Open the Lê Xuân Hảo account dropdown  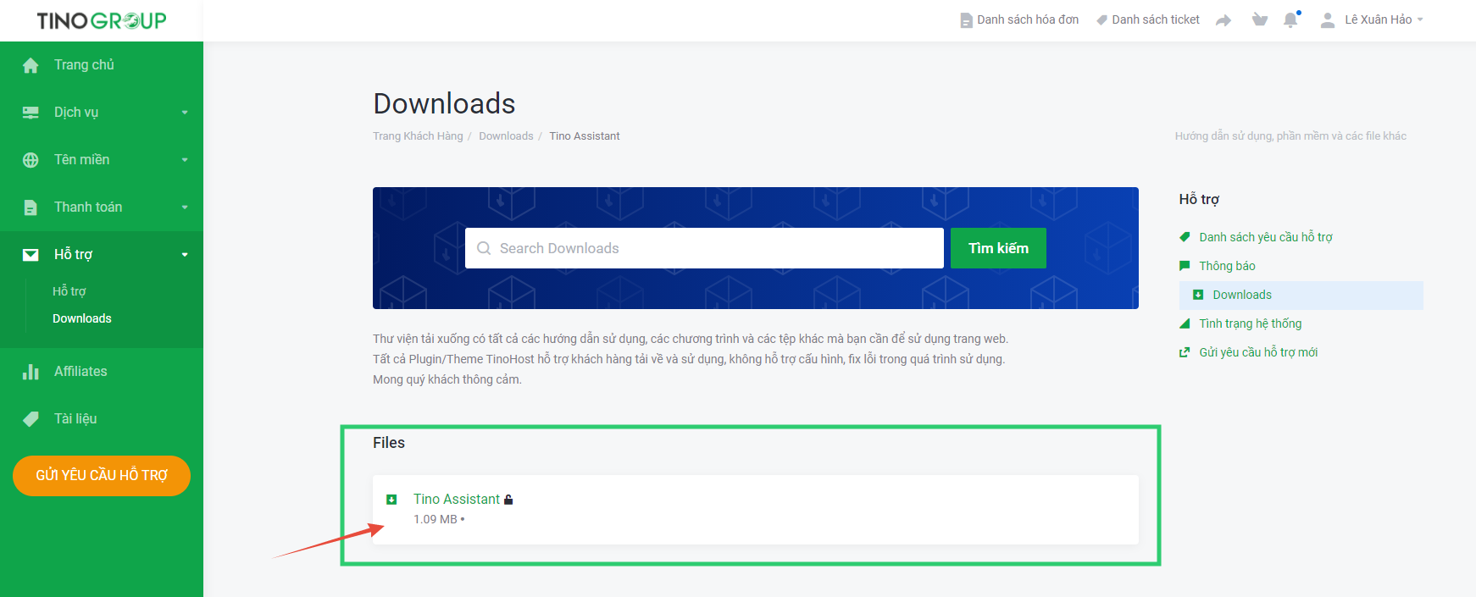pyautogui.click(x=1372, y=19)
